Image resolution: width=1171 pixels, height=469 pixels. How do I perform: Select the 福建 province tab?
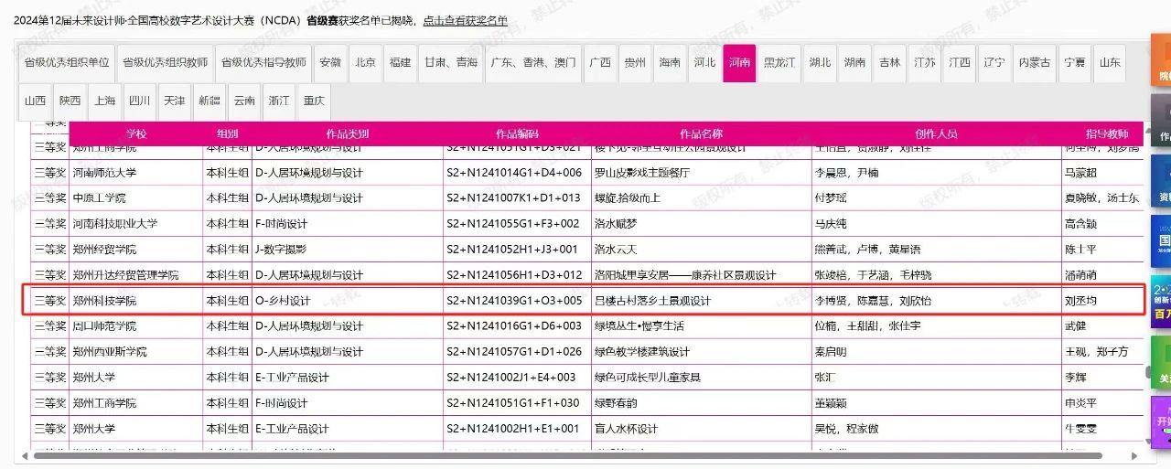[x=400, y=63]
